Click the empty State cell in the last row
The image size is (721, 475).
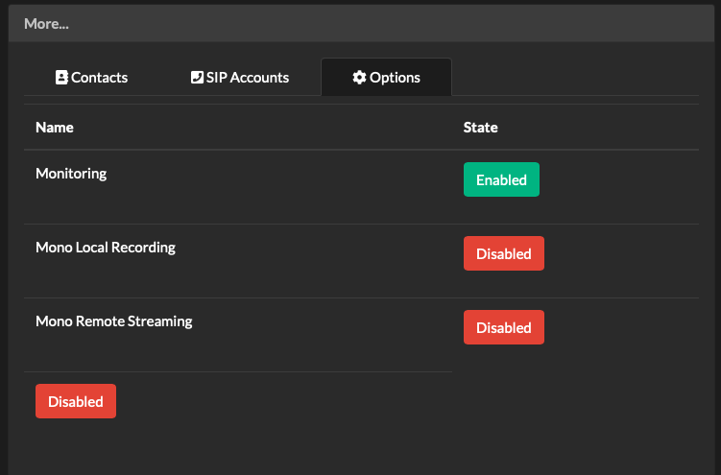tap(576, 401)
